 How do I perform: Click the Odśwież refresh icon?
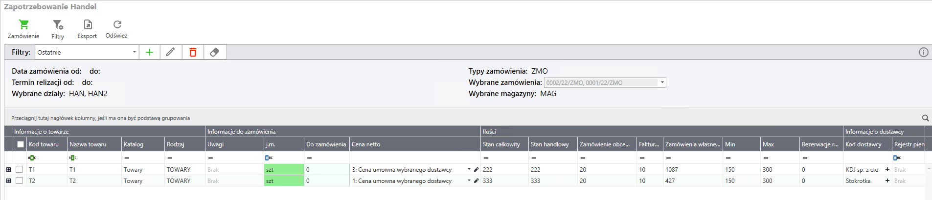pyautogui.click(x=117, y=24)
